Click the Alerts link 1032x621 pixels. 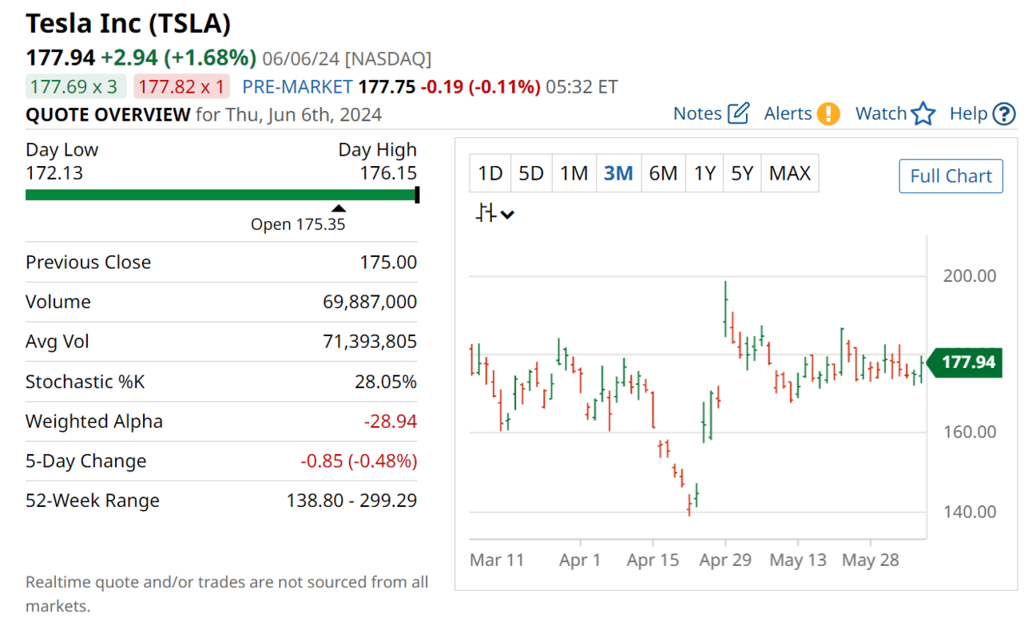788,113
